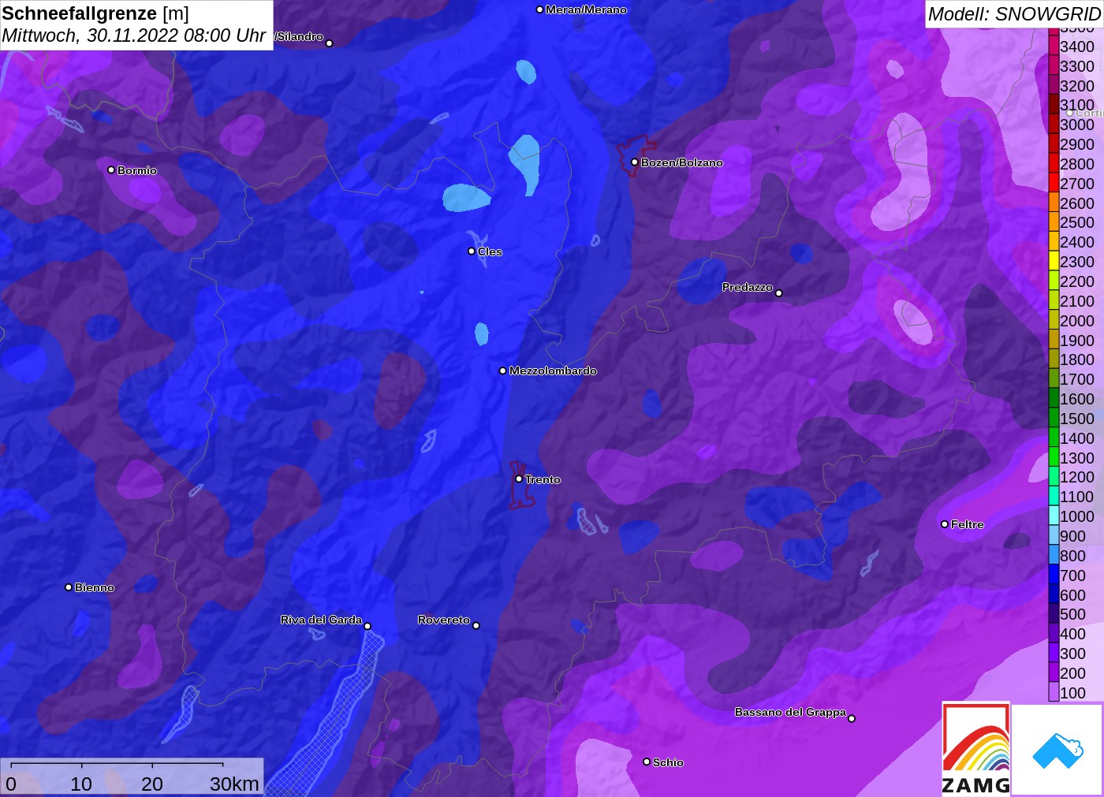Viewport: 1104px width, 797px height.
Task: Pick the 1000 m legend color swatch
Action: pos(1054,516)
